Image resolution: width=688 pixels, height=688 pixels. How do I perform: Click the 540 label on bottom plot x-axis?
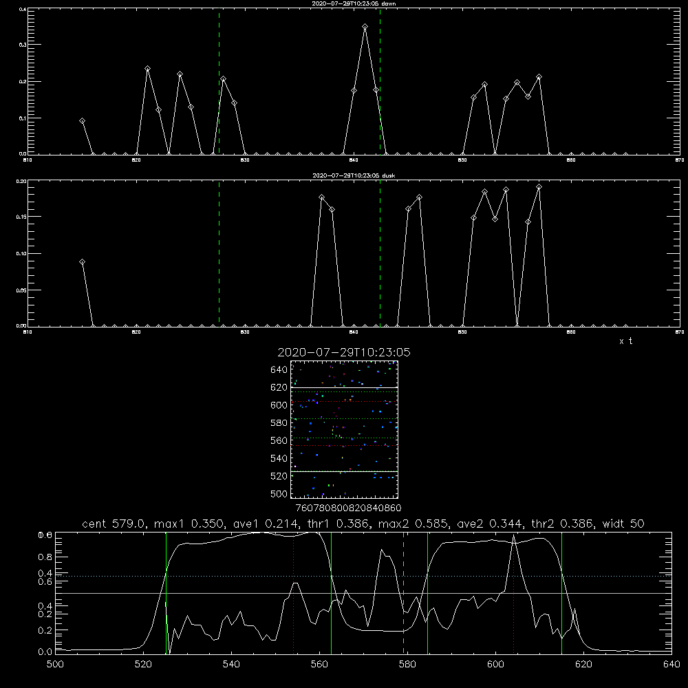(x=231, y=665)
